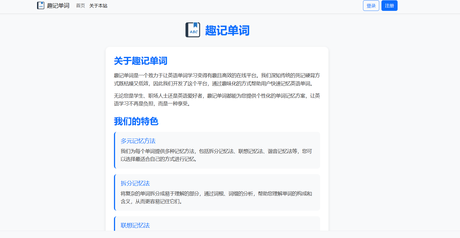This screenshot has height=238, width=460.
Task: Click the large 趣记单词 page title
Action: (x=227, y=30)
